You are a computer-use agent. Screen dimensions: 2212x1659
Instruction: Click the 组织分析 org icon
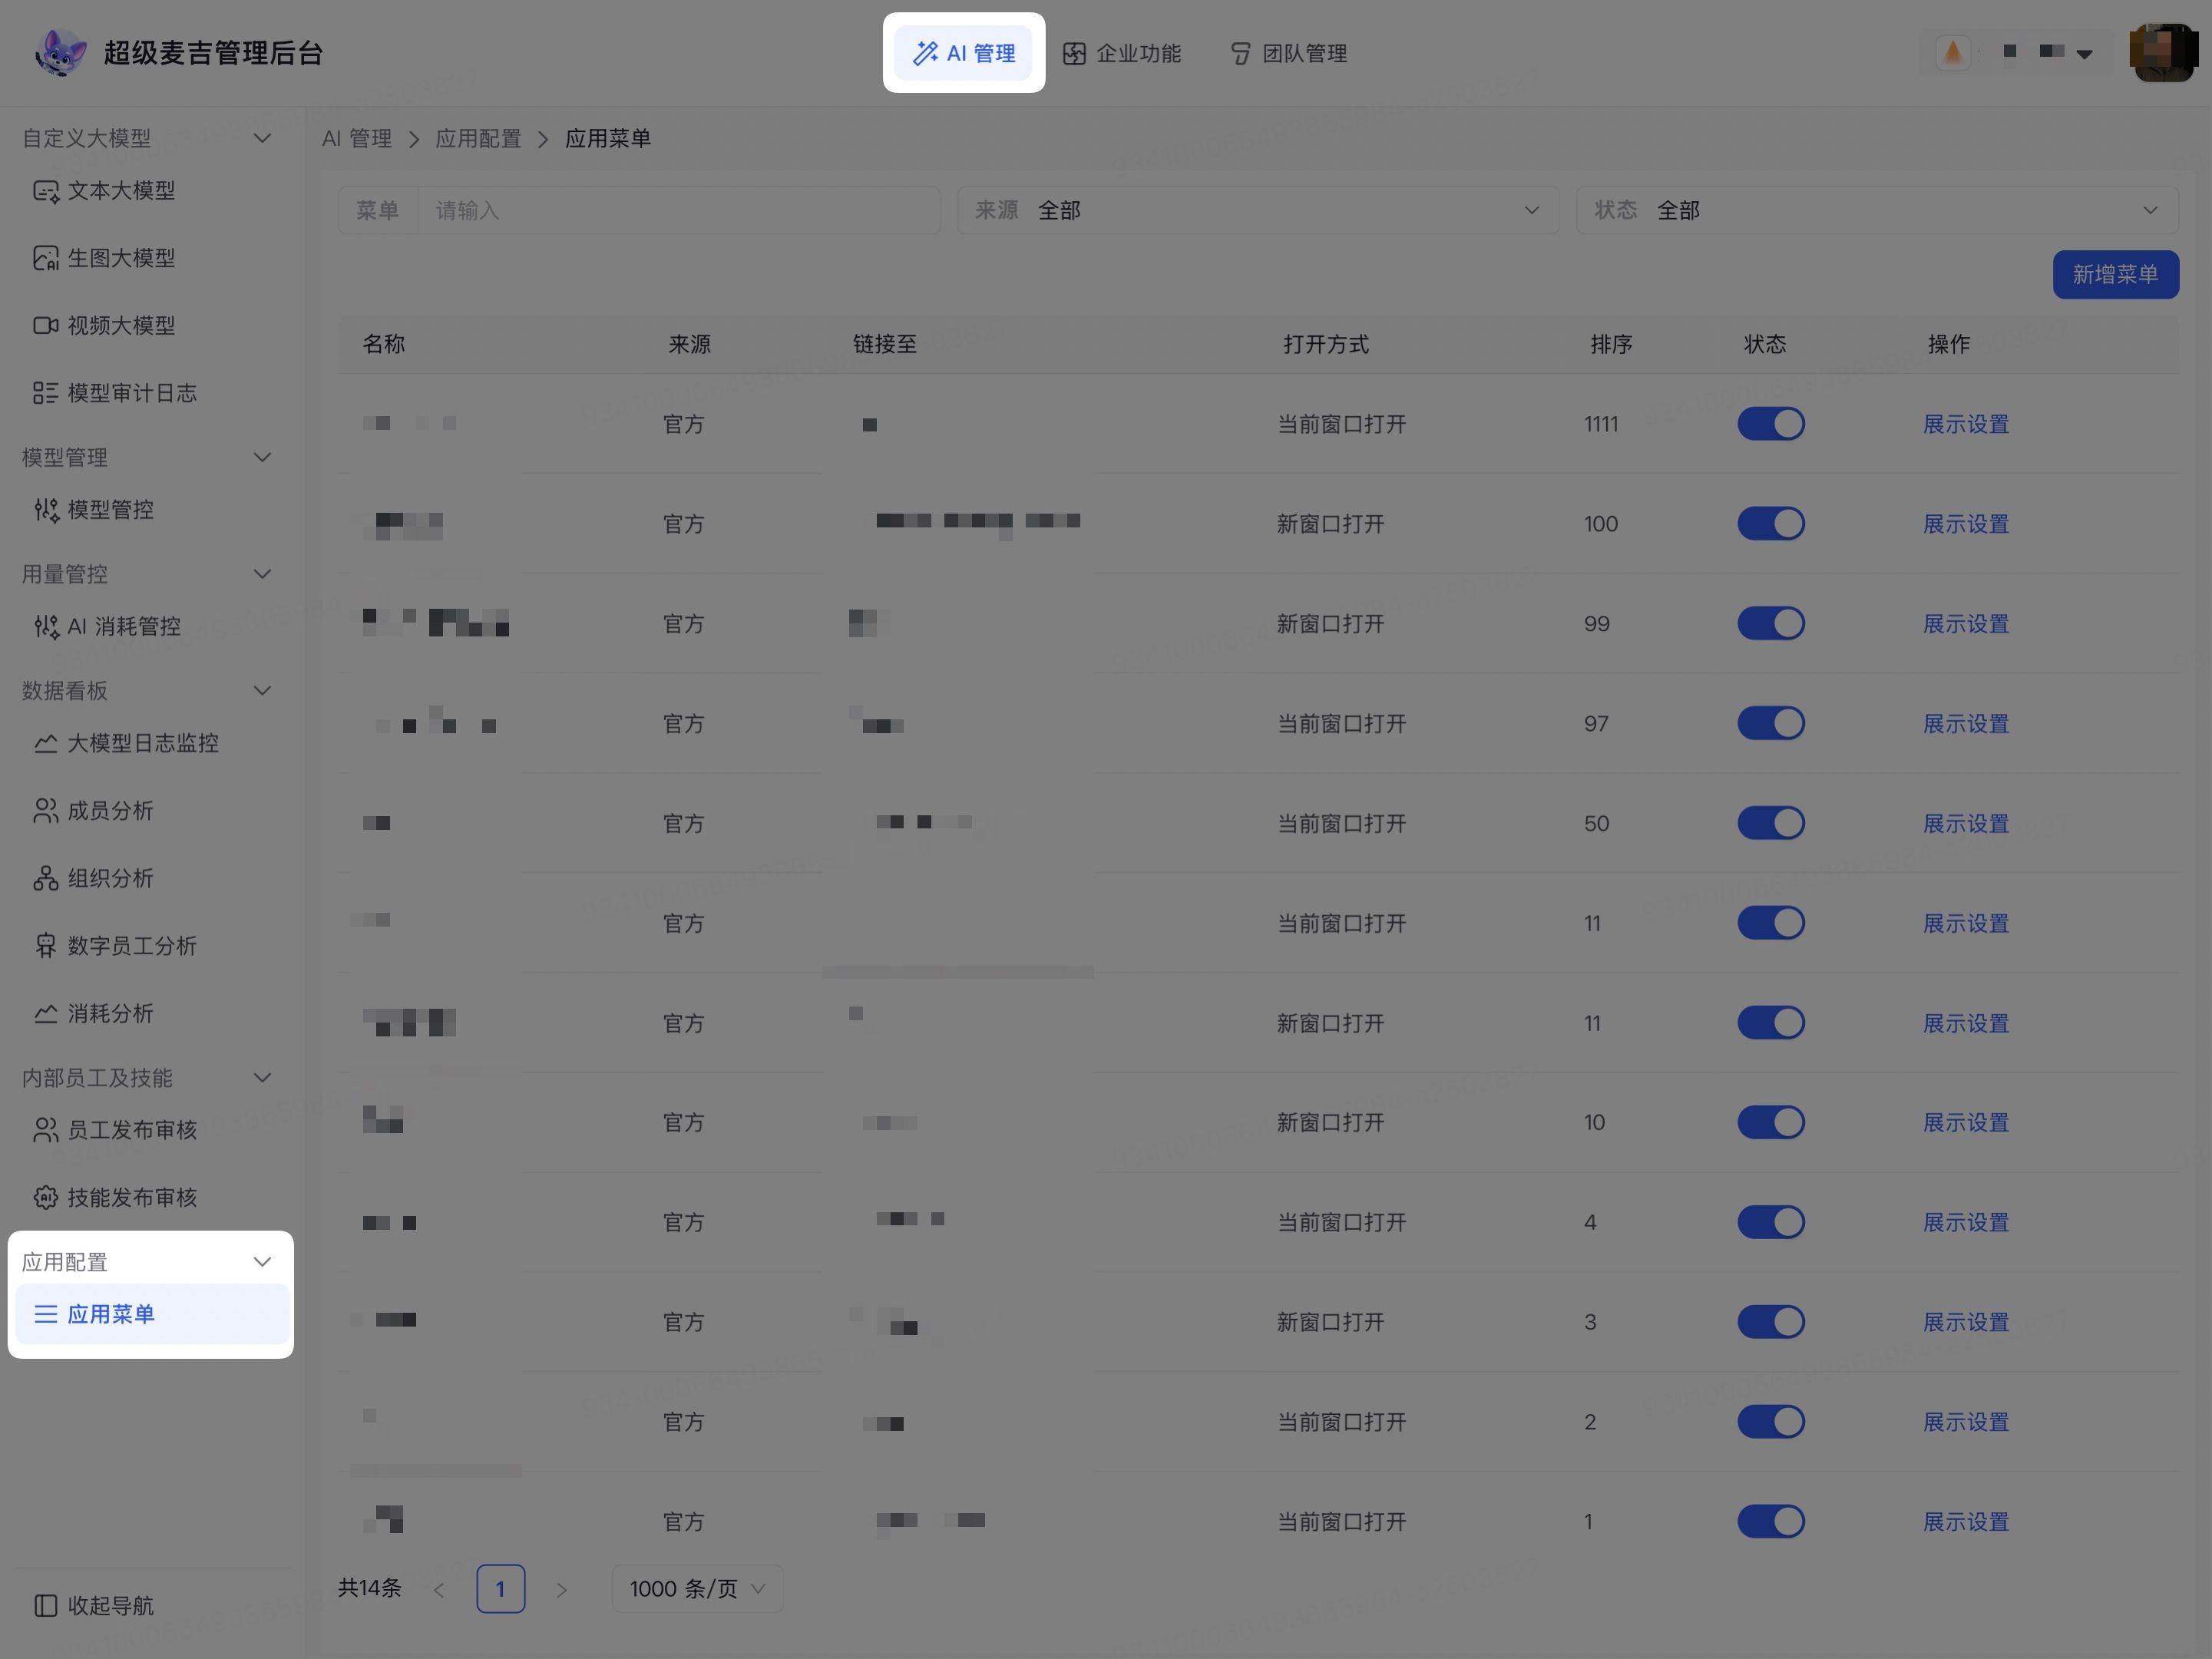tap(46, 878)
